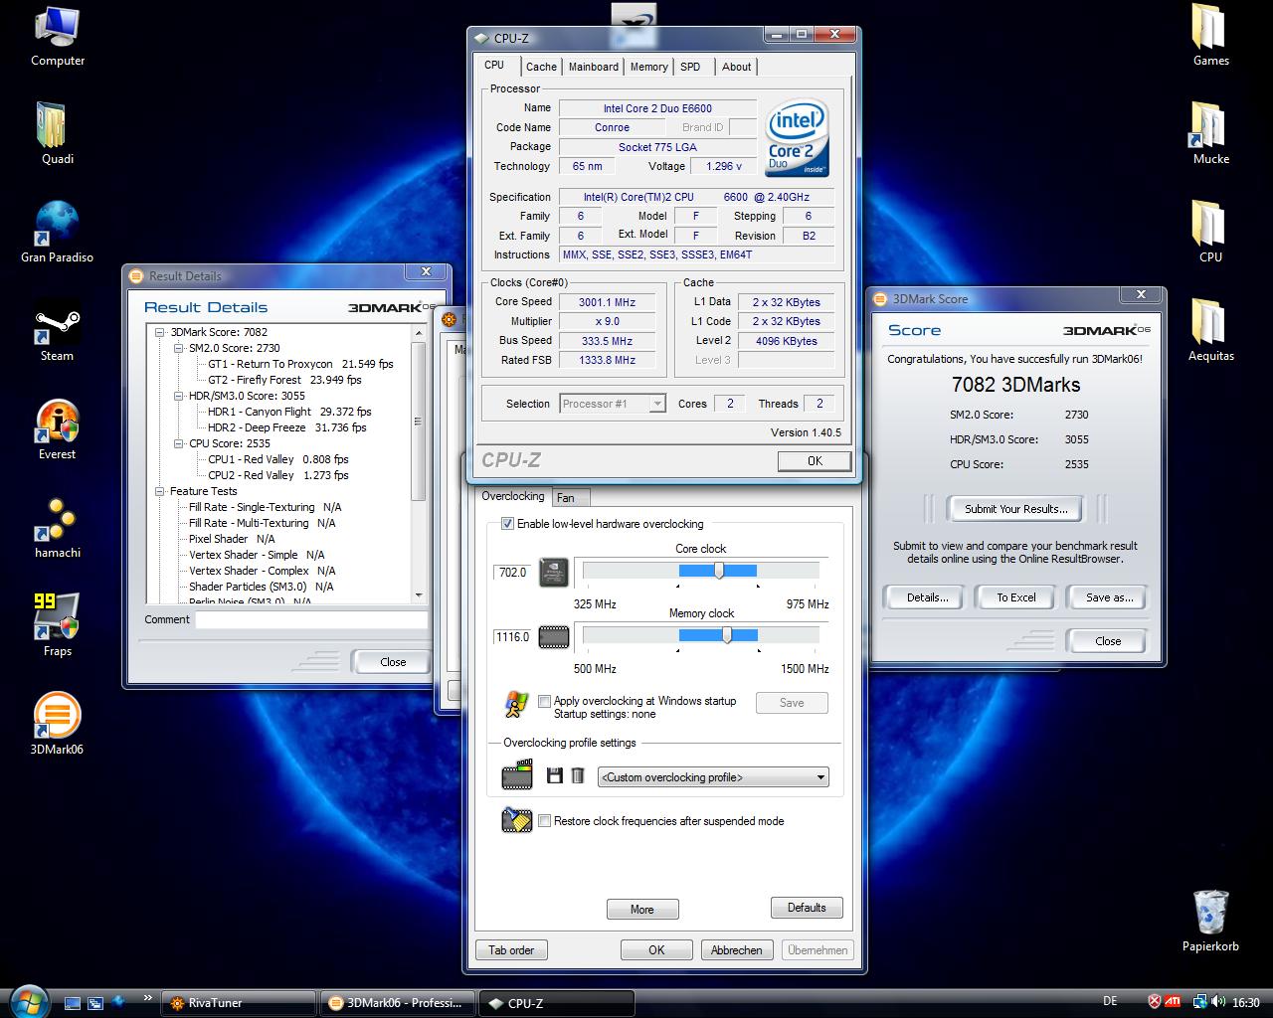1273x1018 pixels.
Task: Click the Memory clock slider handle
Action: coord(727,635)
